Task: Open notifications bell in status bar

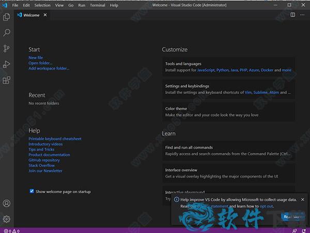Action: [x=304, y=231]
